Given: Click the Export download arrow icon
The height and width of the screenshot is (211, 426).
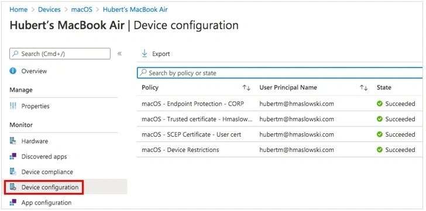Looking at the screenshot, I should tap(145, 53).
